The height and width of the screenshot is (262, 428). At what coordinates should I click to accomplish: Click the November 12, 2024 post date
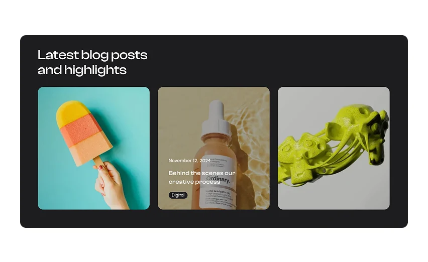click(189, 161)
